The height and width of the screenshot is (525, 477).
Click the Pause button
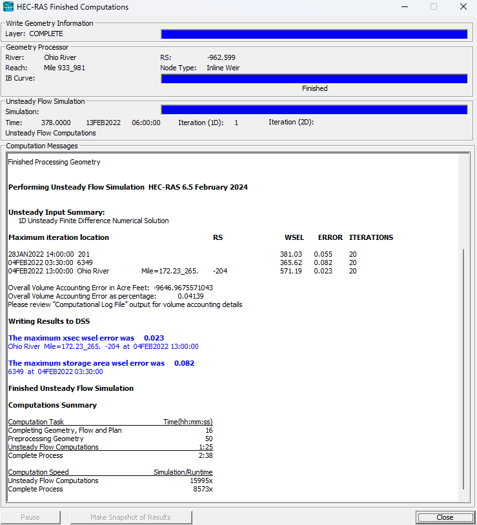point(30,517)
